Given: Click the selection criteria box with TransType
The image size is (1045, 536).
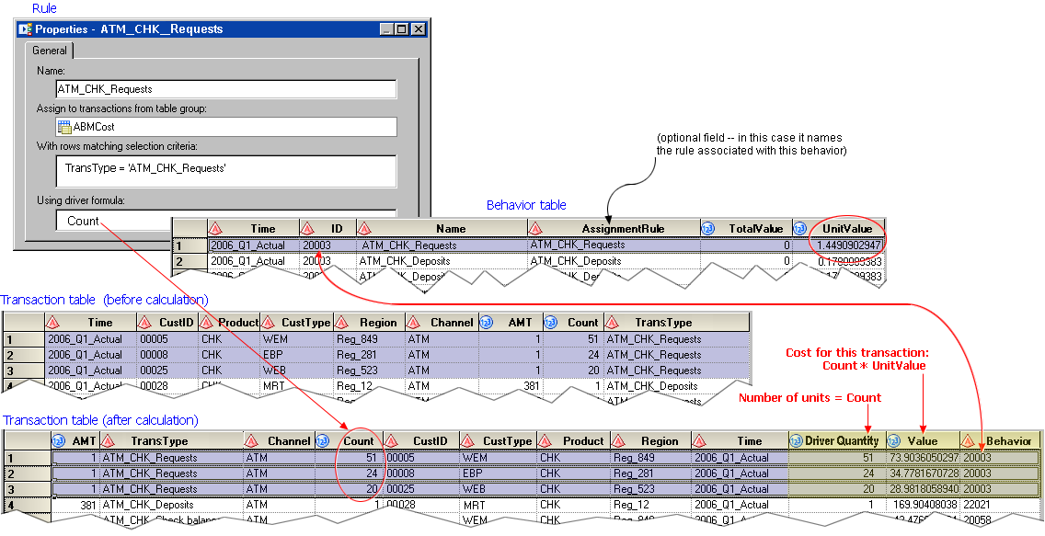Looking at the screenshot, I should pos(225,170).
